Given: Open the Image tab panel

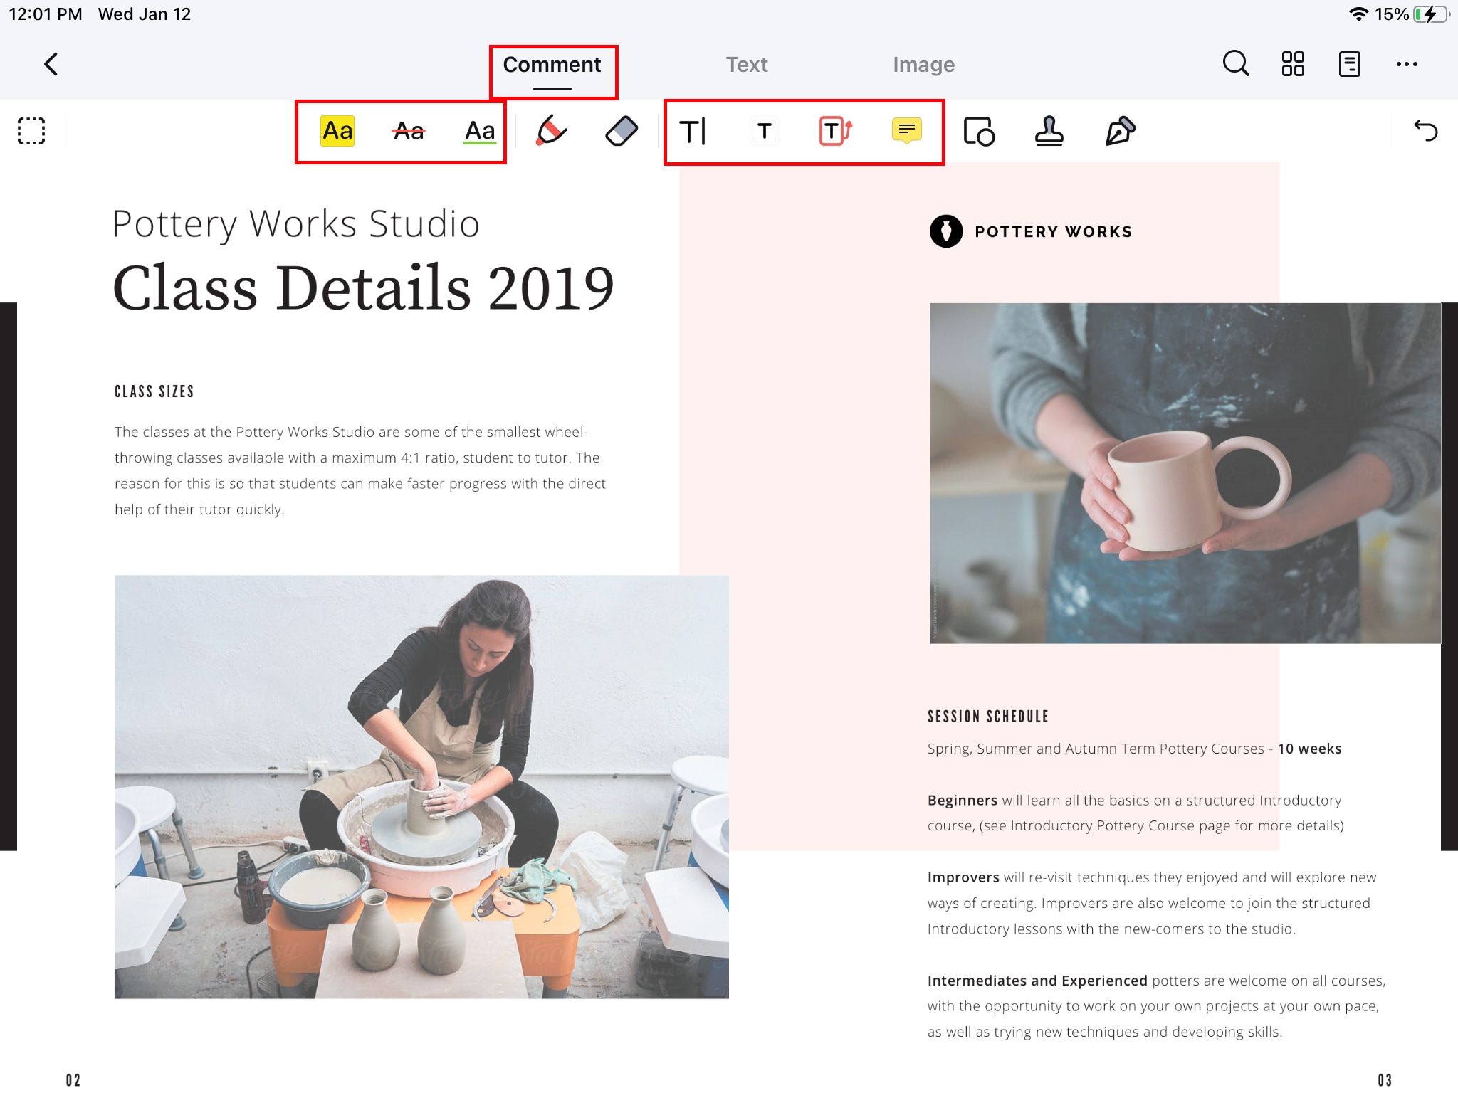Looking at the screenshot, I should point(924,64).
